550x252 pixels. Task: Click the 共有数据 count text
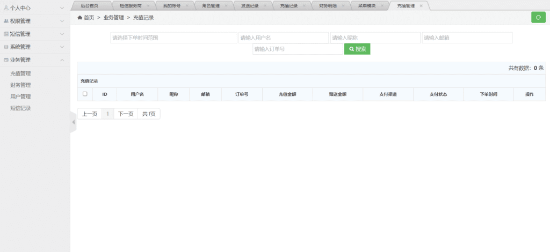pyautogui.click(x=526, y=68)
